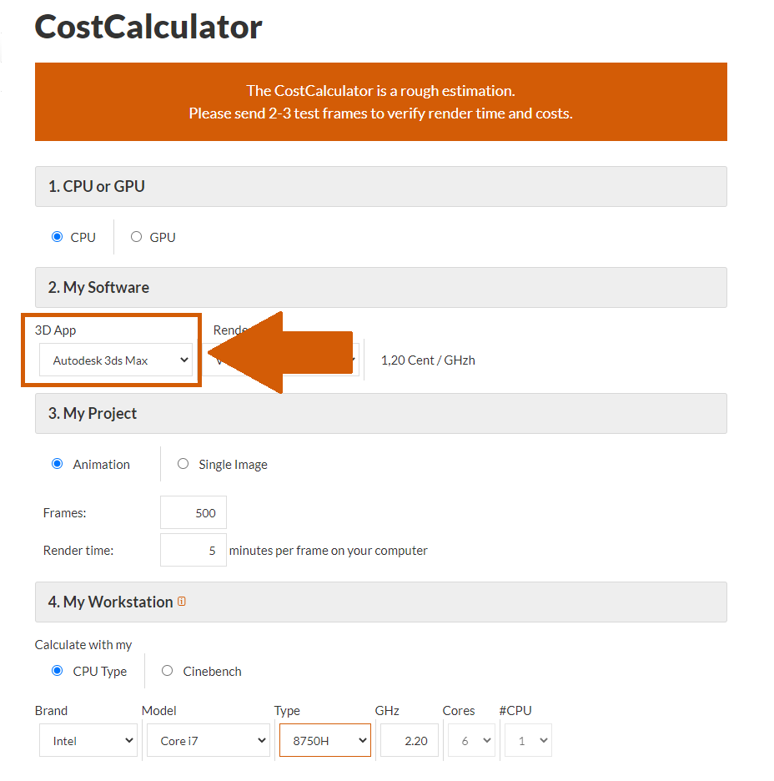Select the GPU radio button
Image resolution: width=774 pixels, height=781 pixels.
pyautogui.click(x=137, y=237)
